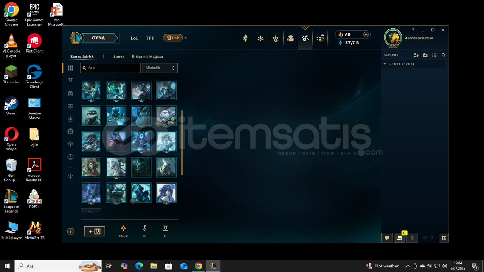484x272 pixels.
Task: Filter loot by emotes smiley icon
Action: point(70,131)
